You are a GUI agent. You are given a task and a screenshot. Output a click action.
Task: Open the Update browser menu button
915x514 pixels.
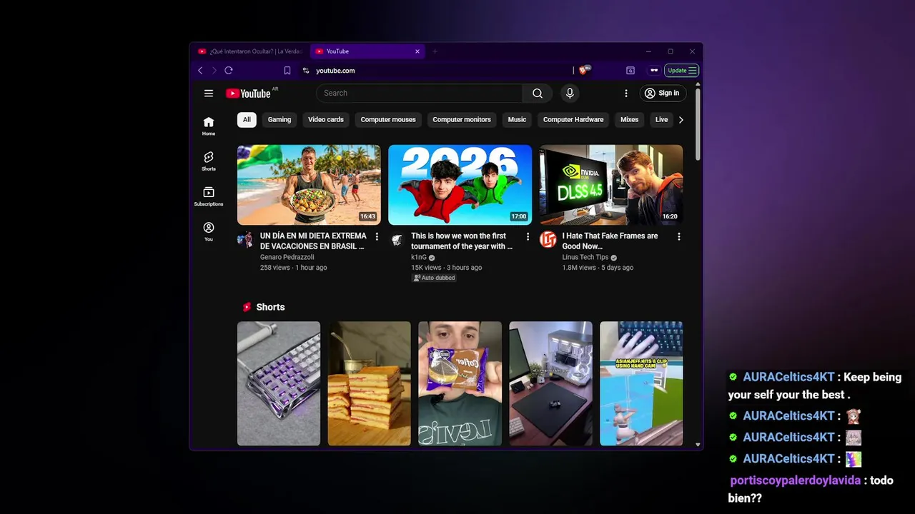point(681,70)
